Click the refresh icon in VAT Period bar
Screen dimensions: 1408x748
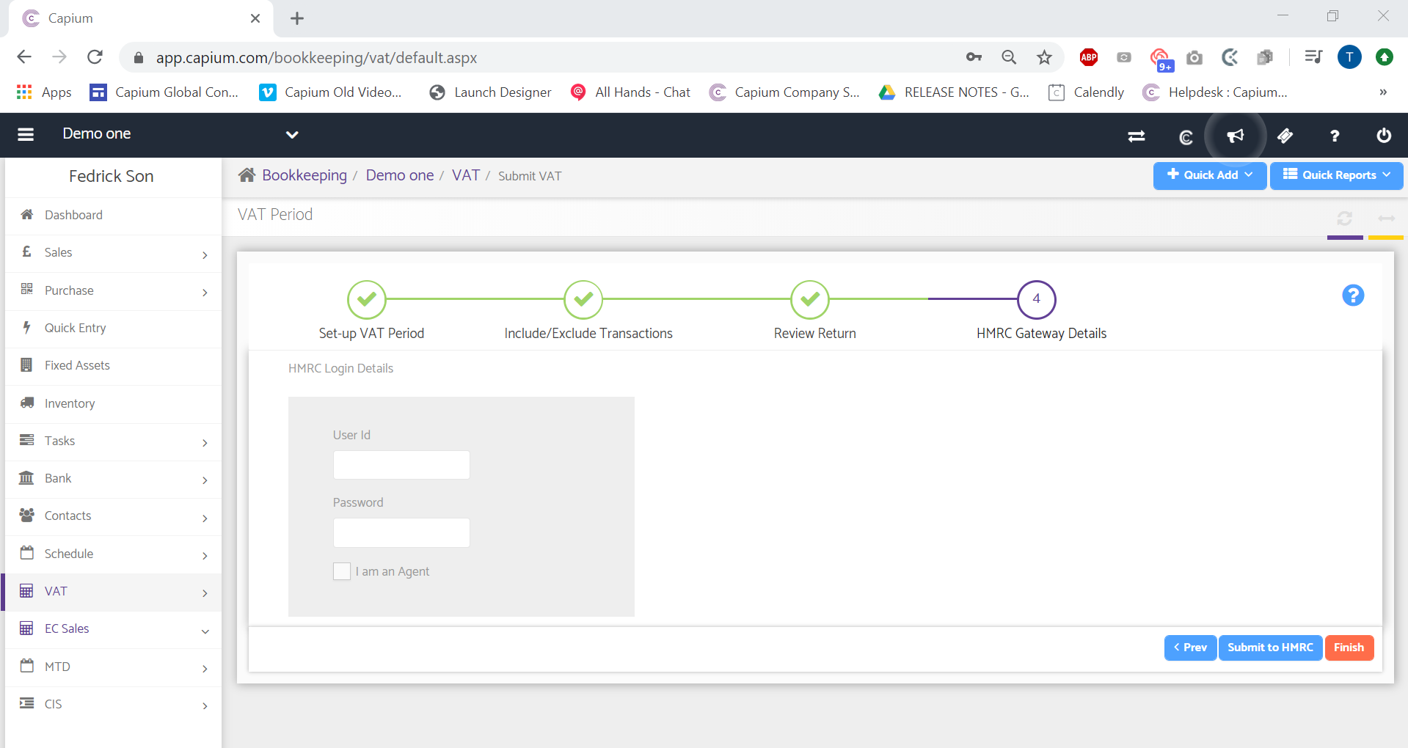(x=1344, y=219)
